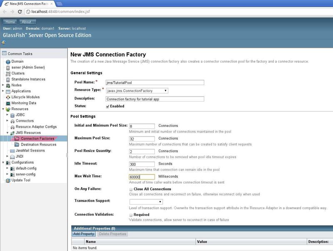Click the default-config icon
This screenshot has width=333, height=251.
click(x=12, y=169)
